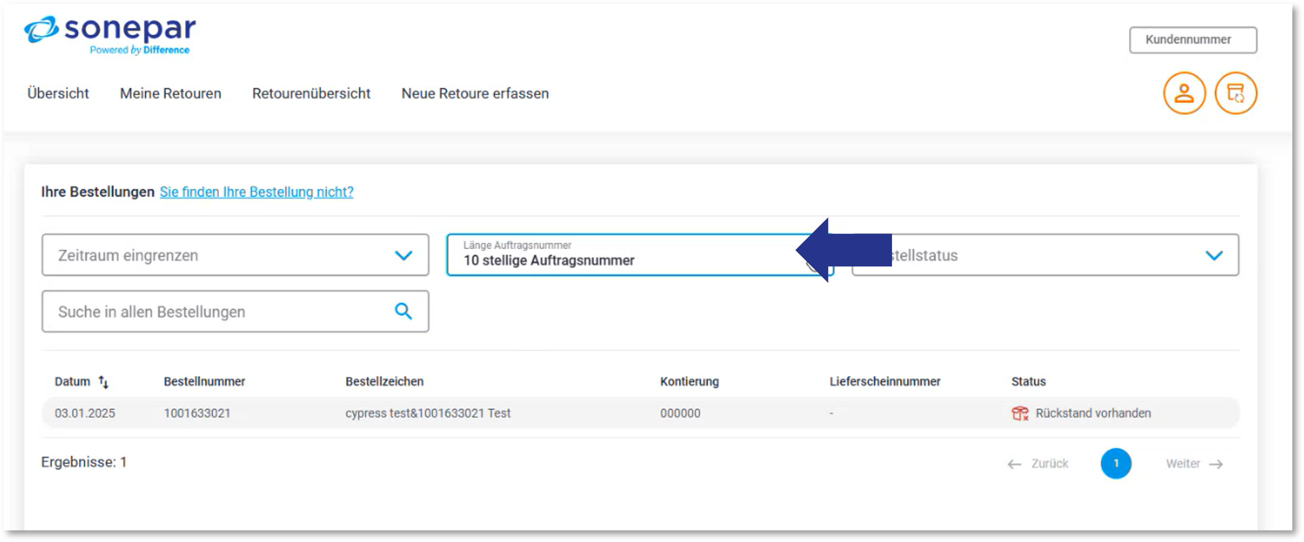Go to Übersicht menu item

(58, 94)
